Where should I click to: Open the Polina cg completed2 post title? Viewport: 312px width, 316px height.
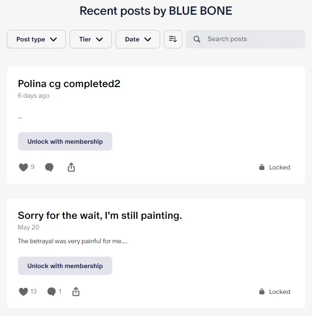point(69,84)
